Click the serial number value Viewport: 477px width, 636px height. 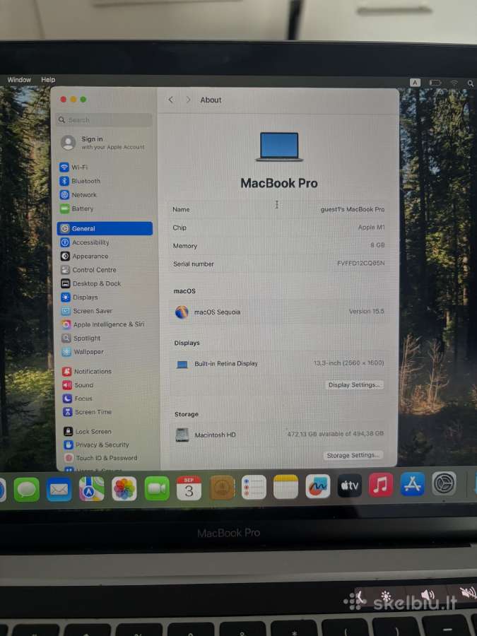360,264
